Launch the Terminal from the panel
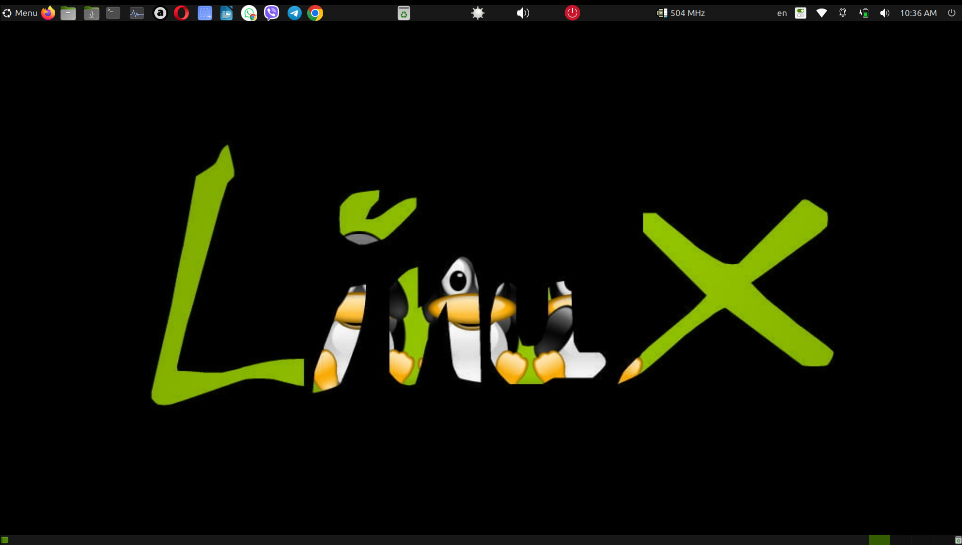 [x=113, y=13]
